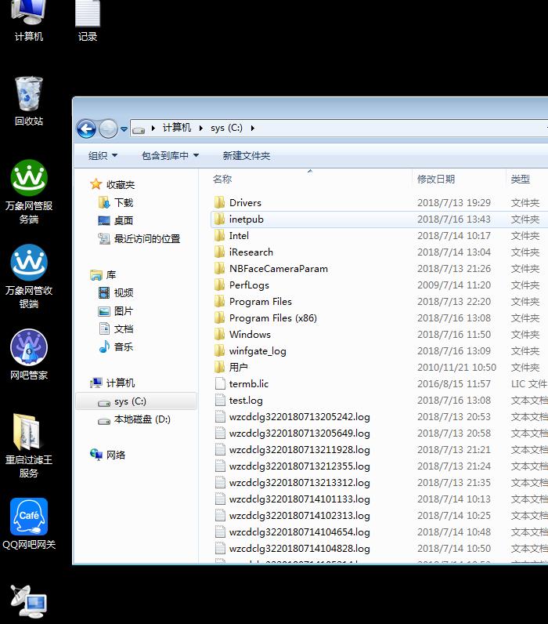Select the Intel folder icon
The width and height of the screenshot is (548, 624).
click(219, 236)
